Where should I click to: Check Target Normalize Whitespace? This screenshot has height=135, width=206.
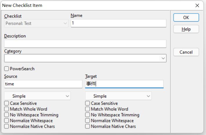[x=88, y=121]
